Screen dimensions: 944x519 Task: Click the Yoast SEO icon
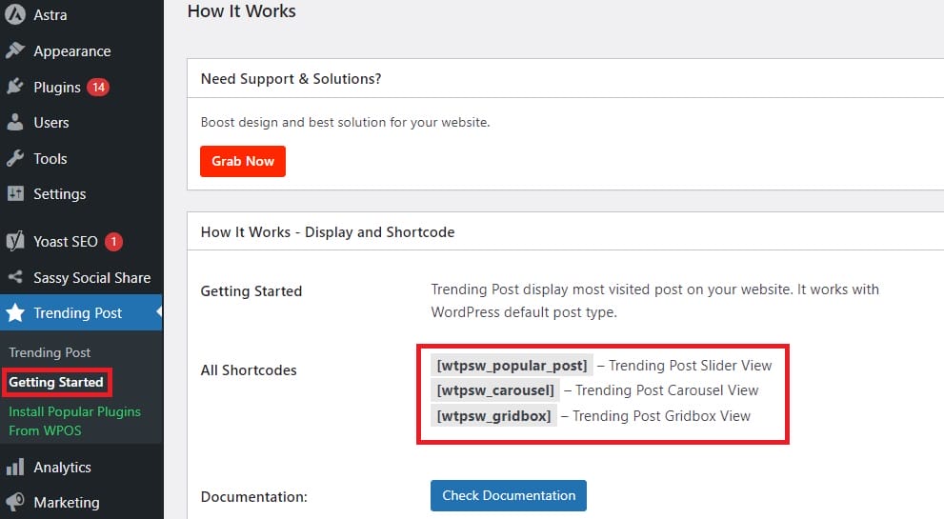15,242
